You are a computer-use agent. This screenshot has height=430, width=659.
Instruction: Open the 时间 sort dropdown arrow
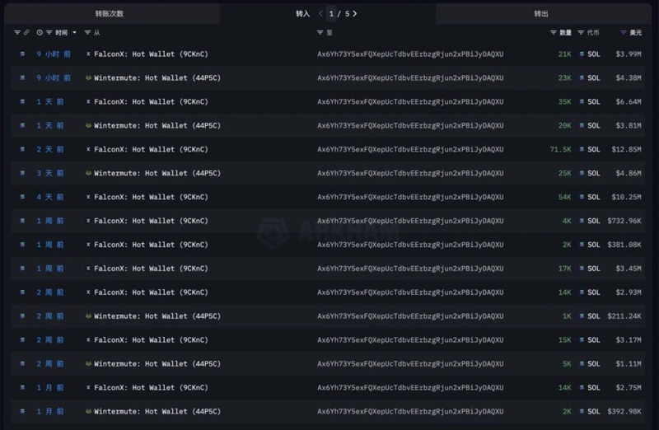point(75,33)
